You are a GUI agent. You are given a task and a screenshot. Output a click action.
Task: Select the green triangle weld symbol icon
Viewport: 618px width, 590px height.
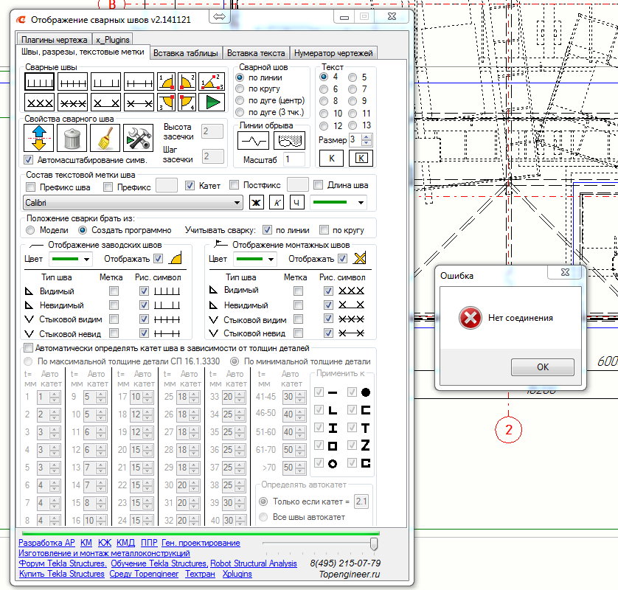pos(212,101)
